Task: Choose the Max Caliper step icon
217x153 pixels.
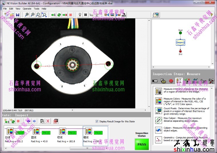Action: 158,120
